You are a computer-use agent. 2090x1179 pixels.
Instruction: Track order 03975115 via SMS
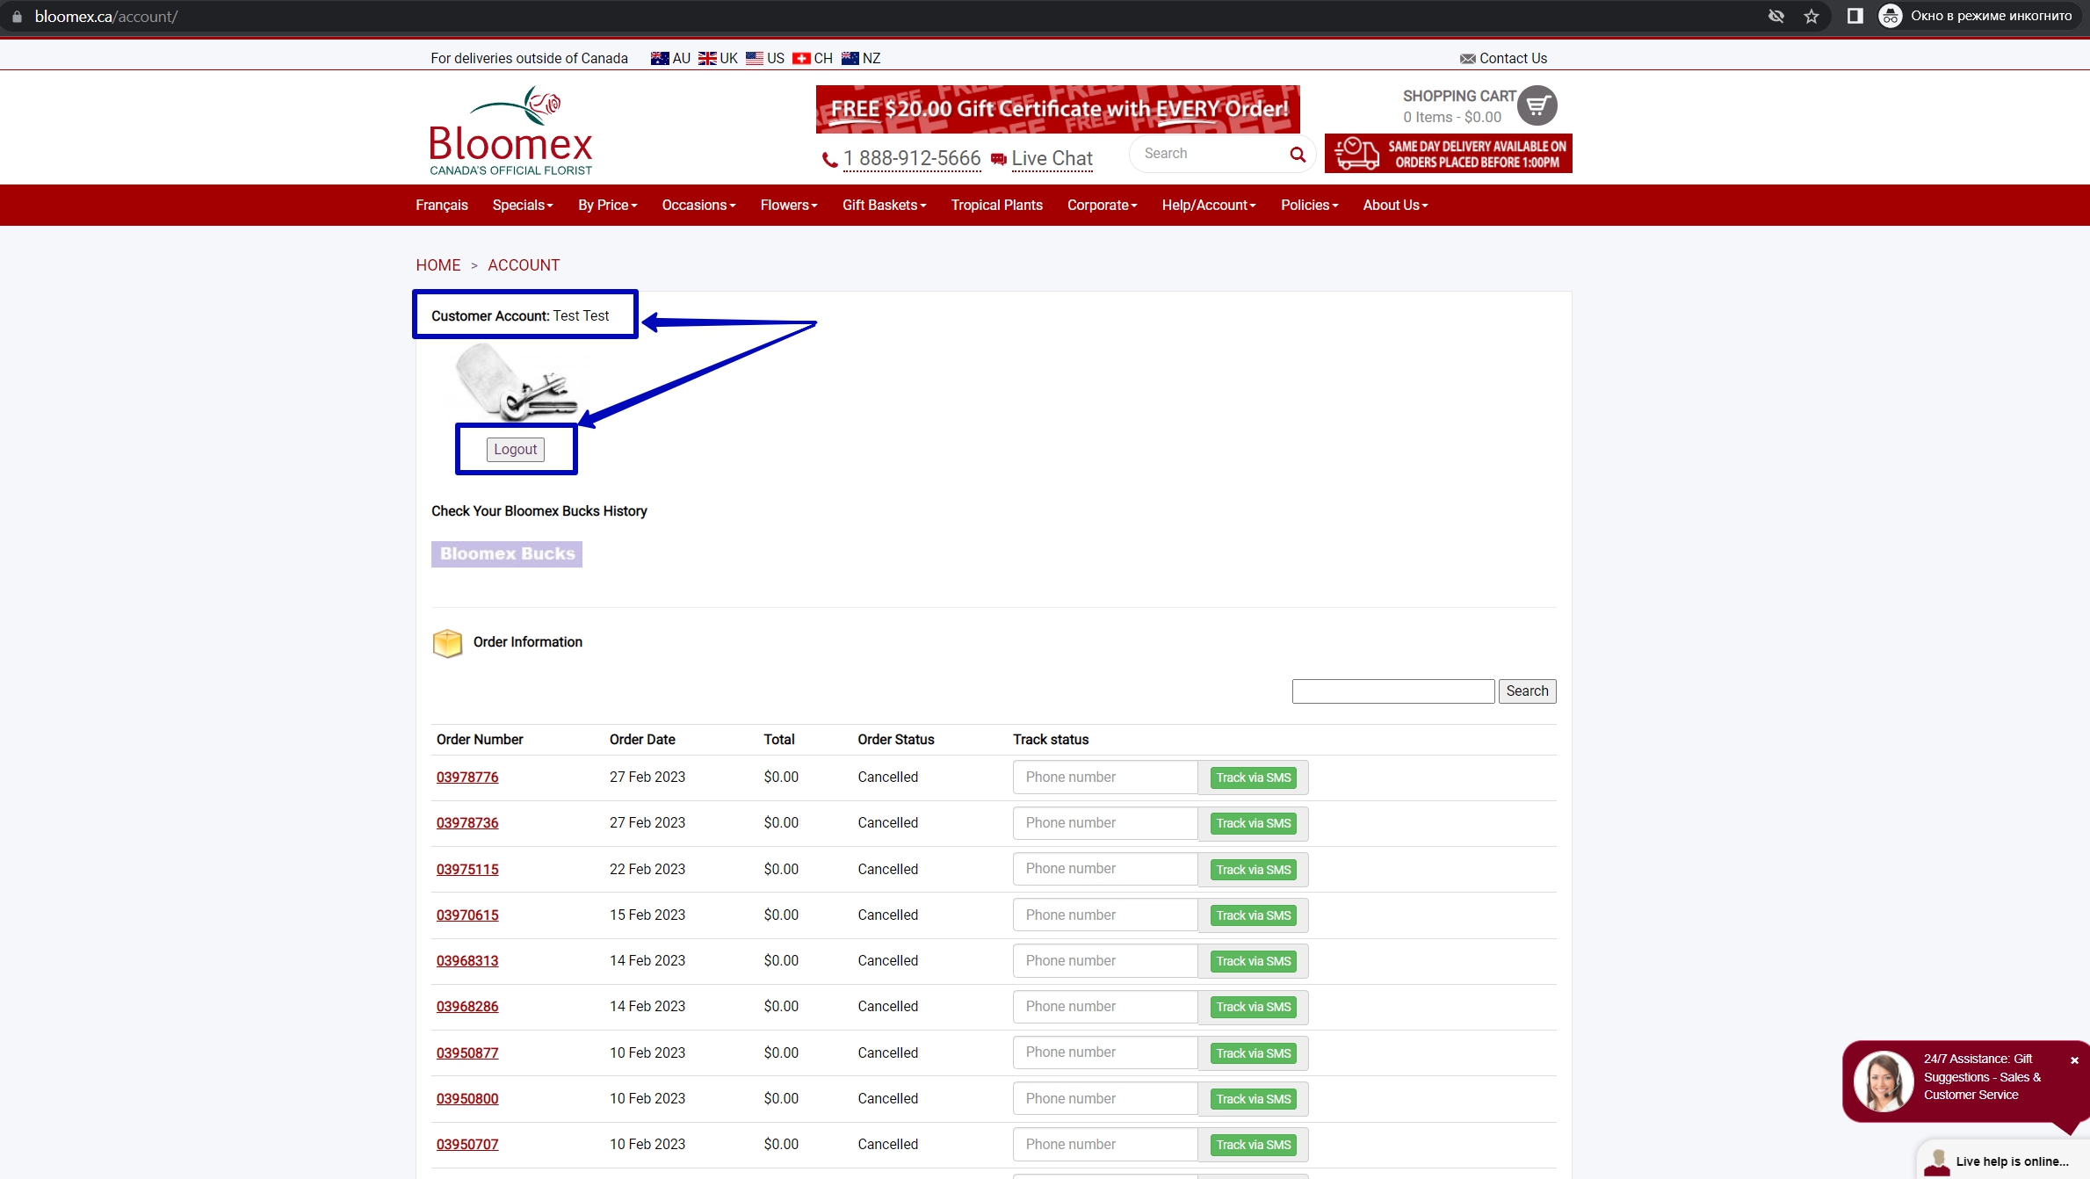tap(1254, 870)
